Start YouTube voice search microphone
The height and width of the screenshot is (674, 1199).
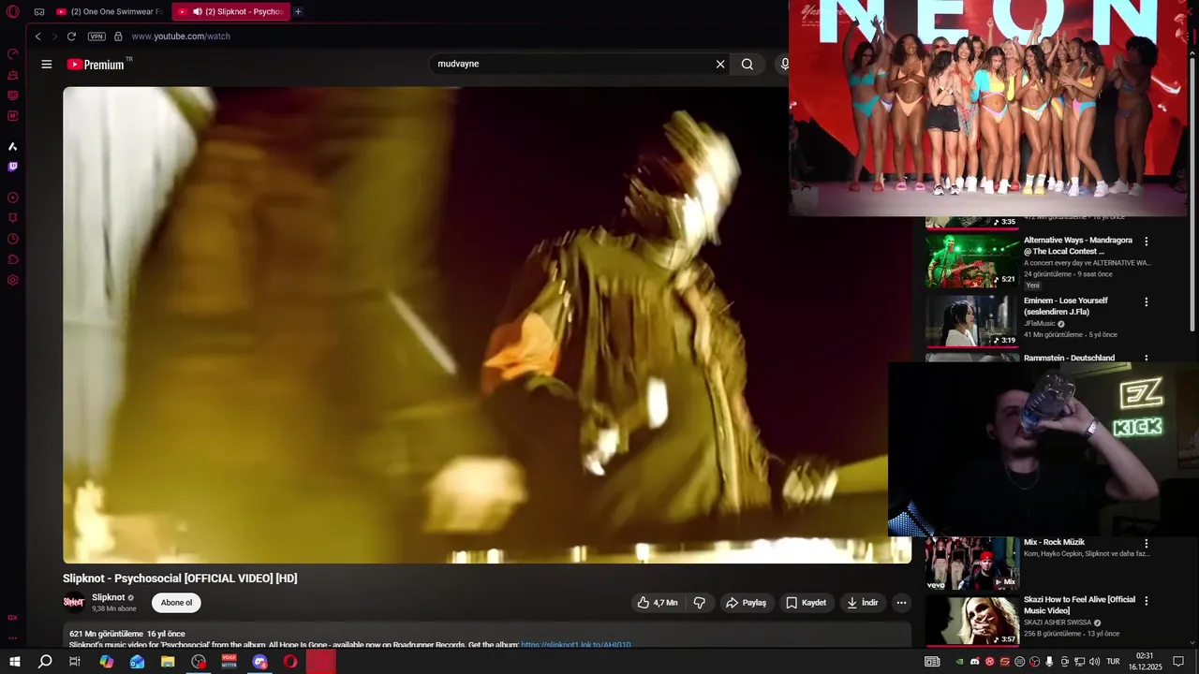click(784, 65)
